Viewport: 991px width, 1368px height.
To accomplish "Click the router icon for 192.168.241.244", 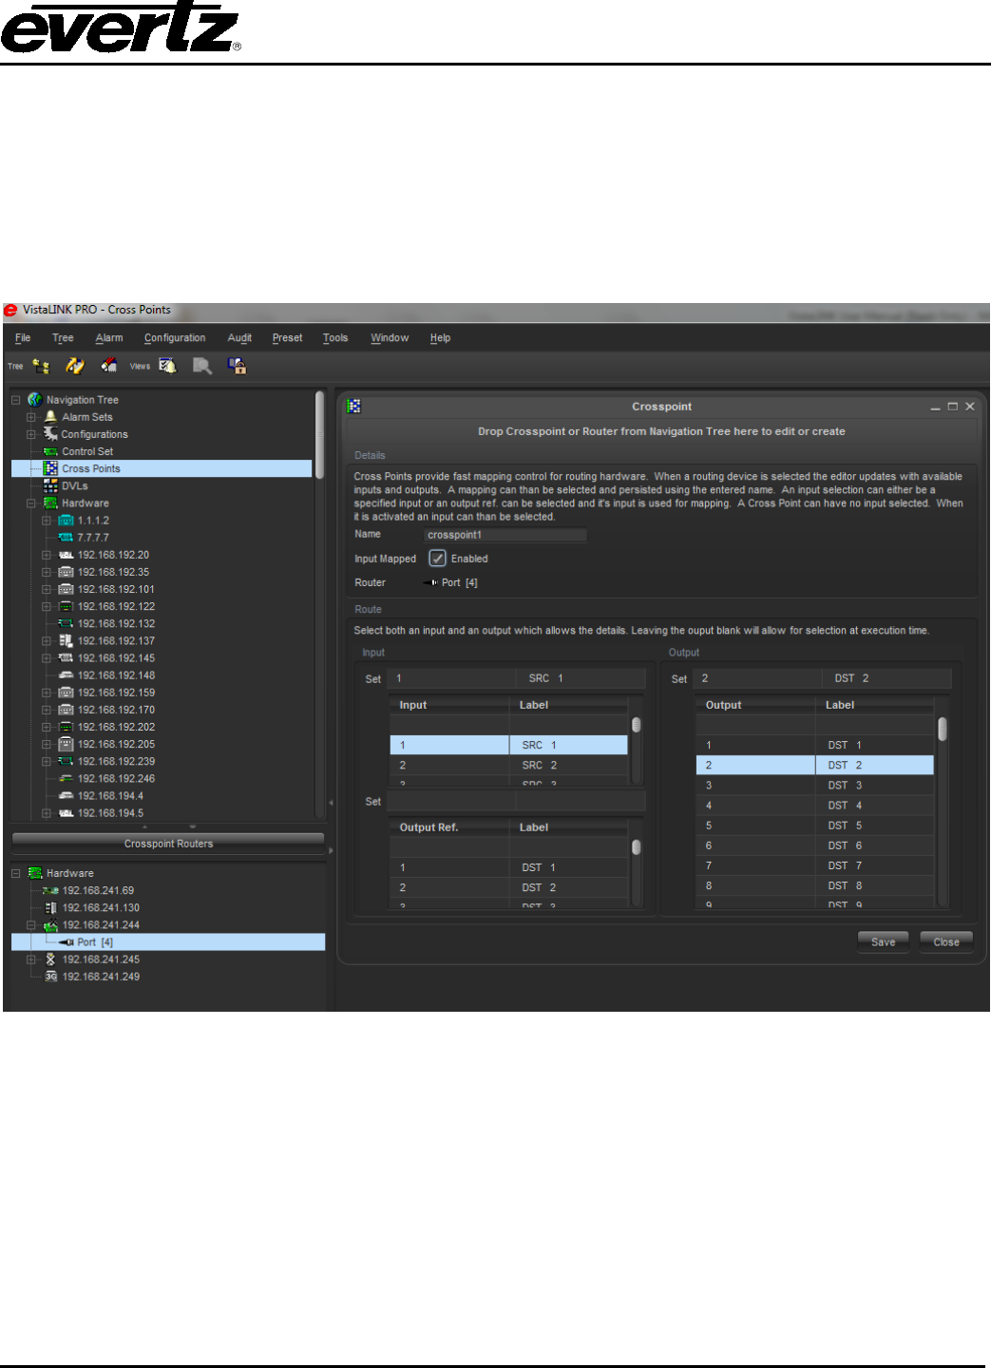I will (51, 925).
